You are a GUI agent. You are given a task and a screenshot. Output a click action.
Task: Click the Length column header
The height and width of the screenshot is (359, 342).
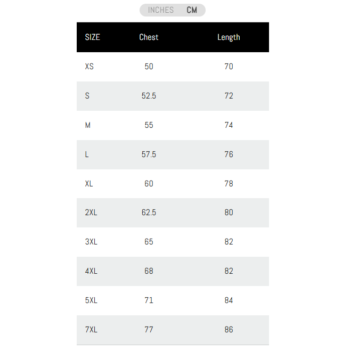pos(229,37)
